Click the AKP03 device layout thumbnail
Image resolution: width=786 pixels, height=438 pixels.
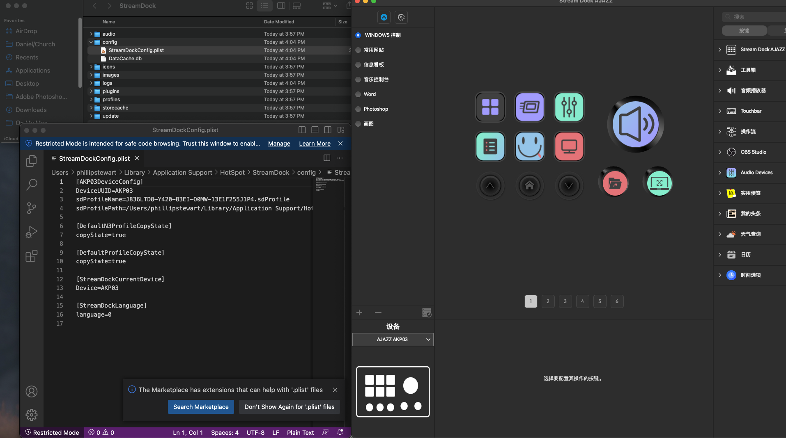point(393,392)
